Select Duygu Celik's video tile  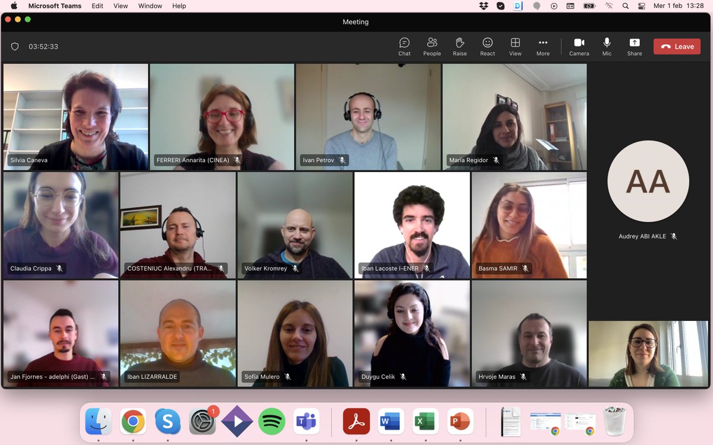(412, 333)
